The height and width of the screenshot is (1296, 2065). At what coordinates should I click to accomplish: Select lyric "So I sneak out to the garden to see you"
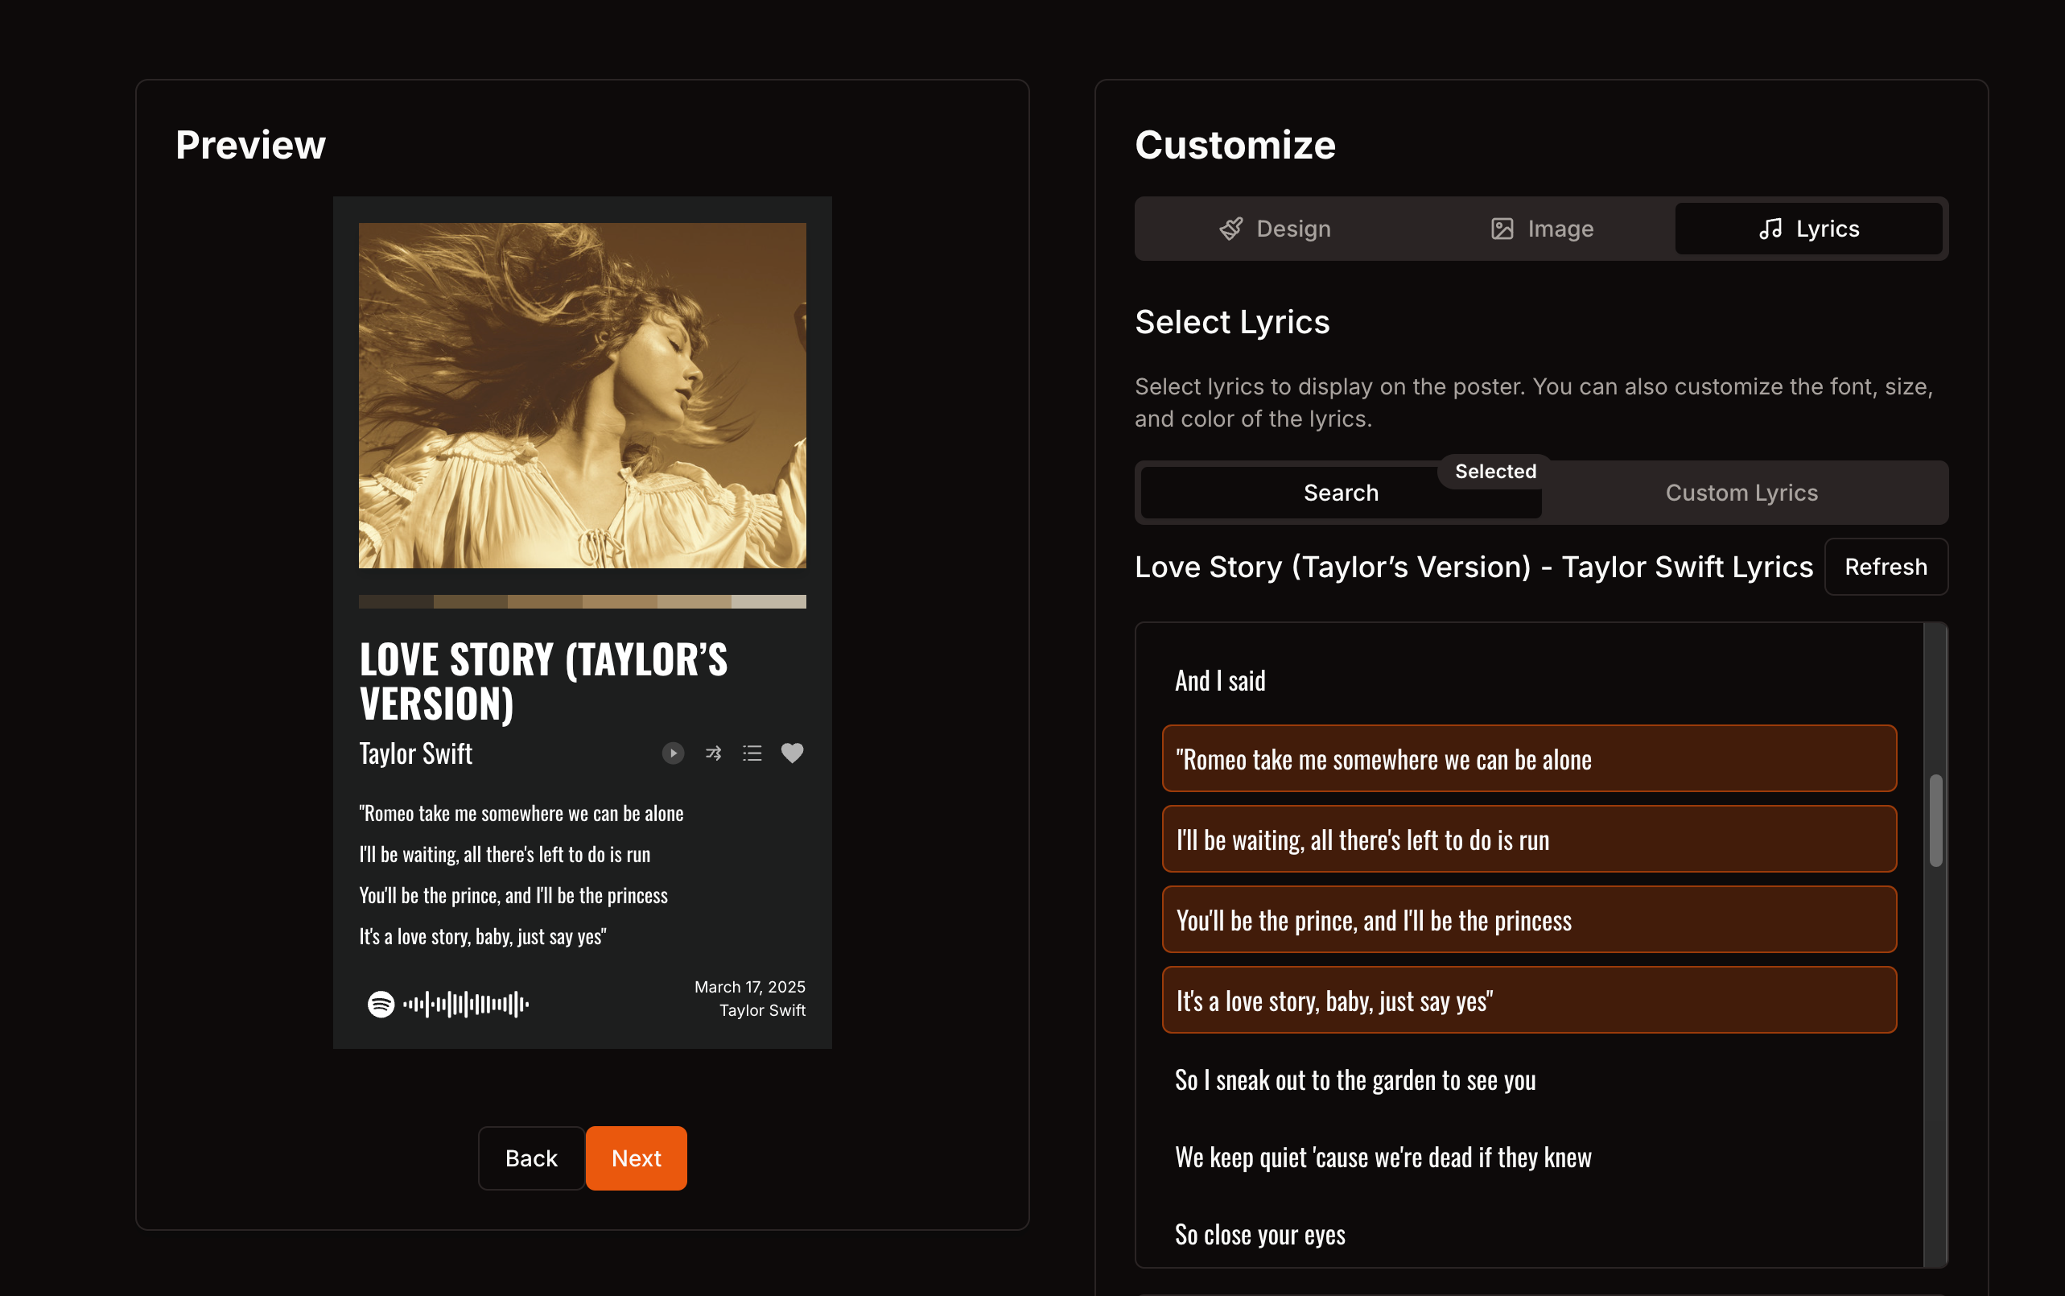point(1528,1080)
